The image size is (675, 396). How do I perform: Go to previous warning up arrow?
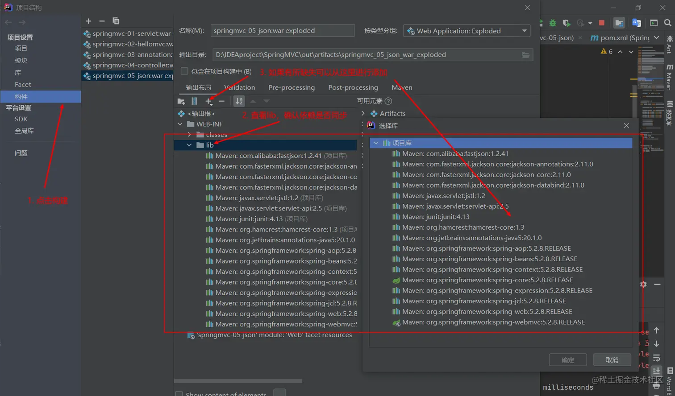(620, 52)
